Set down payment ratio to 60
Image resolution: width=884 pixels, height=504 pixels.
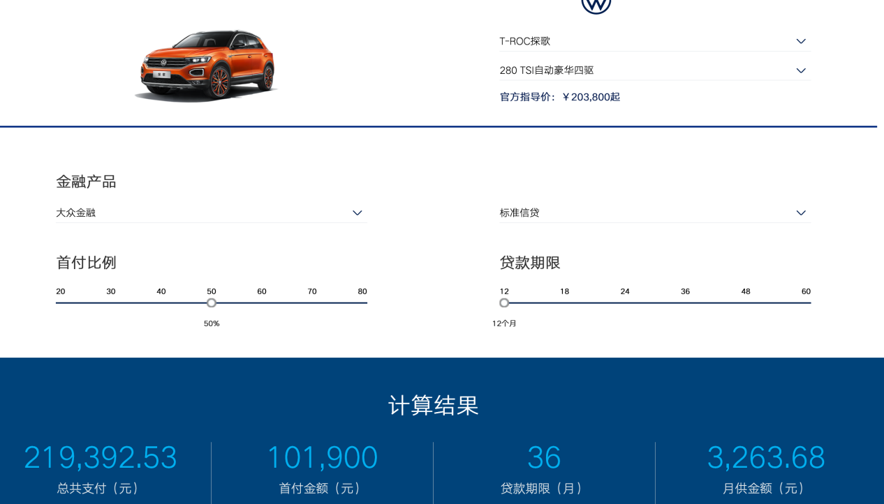pos(262,291)
